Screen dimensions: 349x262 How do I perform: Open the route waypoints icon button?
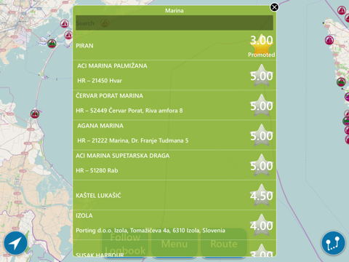point(333,243)
